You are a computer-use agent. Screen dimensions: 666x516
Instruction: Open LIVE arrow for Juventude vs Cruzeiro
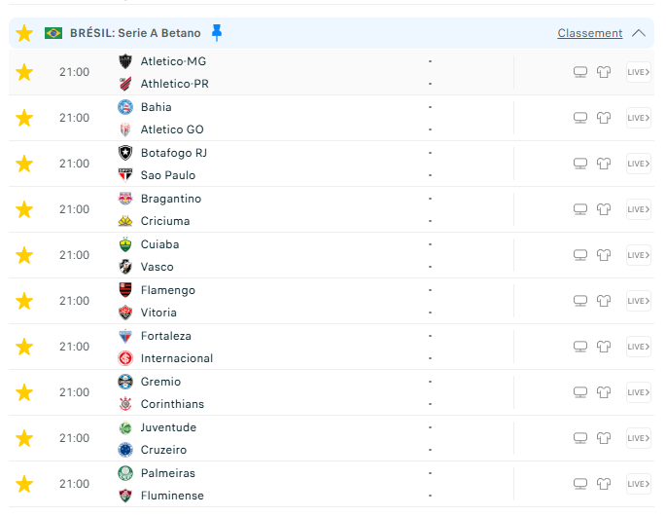[639, 438]
